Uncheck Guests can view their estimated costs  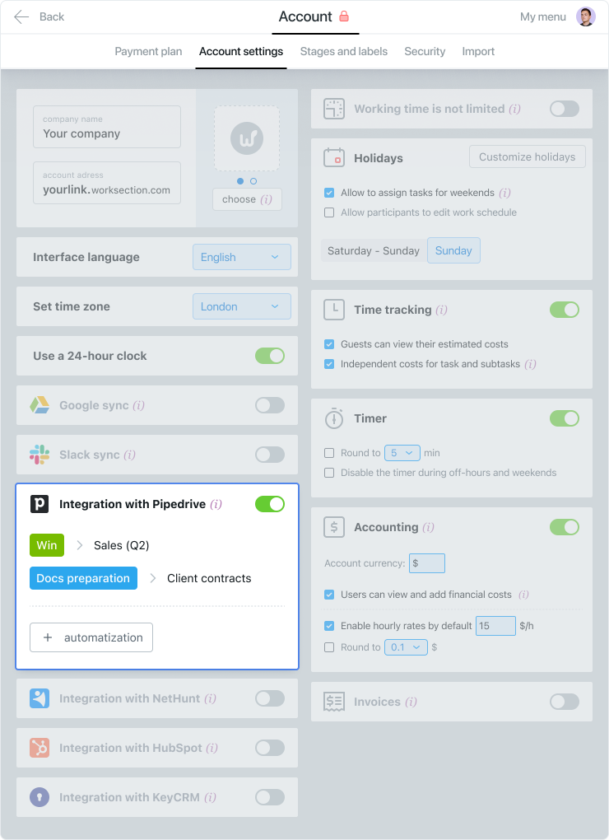[x=329, y=344]
